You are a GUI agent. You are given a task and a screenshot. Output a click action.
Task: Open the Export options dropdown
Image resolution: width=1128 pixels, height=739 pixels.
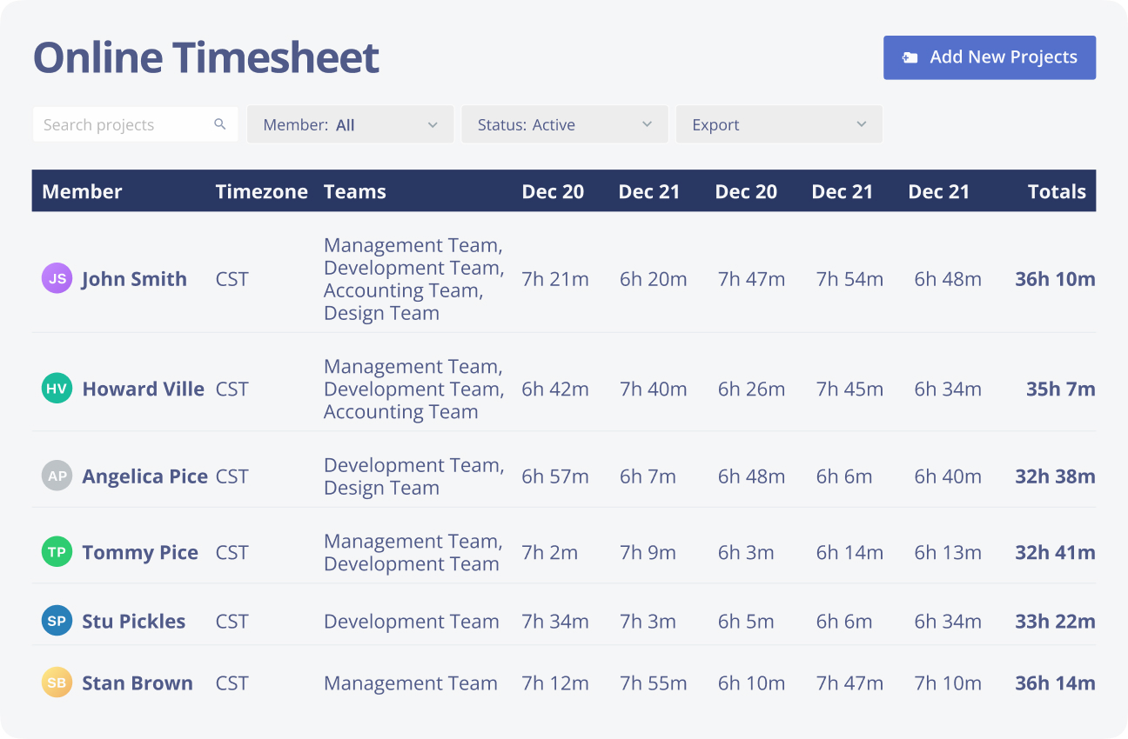779,124
